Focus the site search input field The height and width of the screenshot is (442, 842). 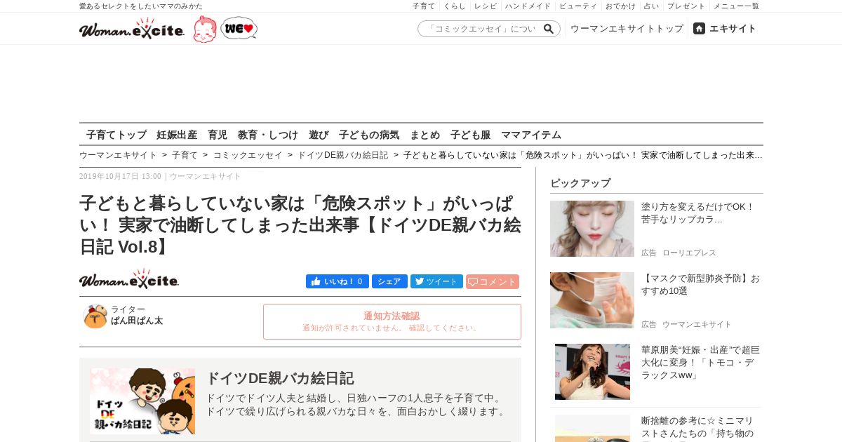point(481,29)
